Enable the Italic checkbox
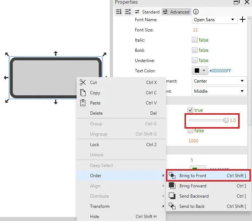 195,40
